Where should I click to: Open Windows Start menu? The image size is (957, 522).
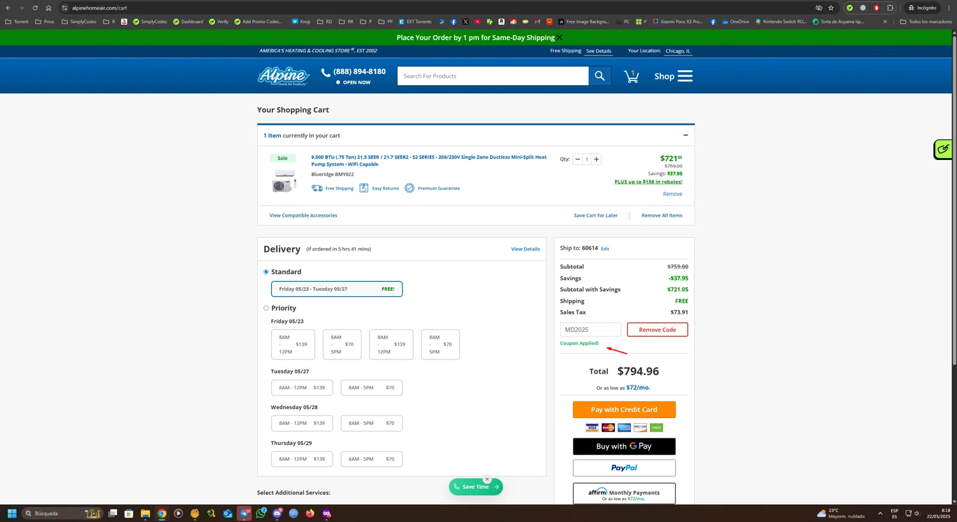(11, 513)
